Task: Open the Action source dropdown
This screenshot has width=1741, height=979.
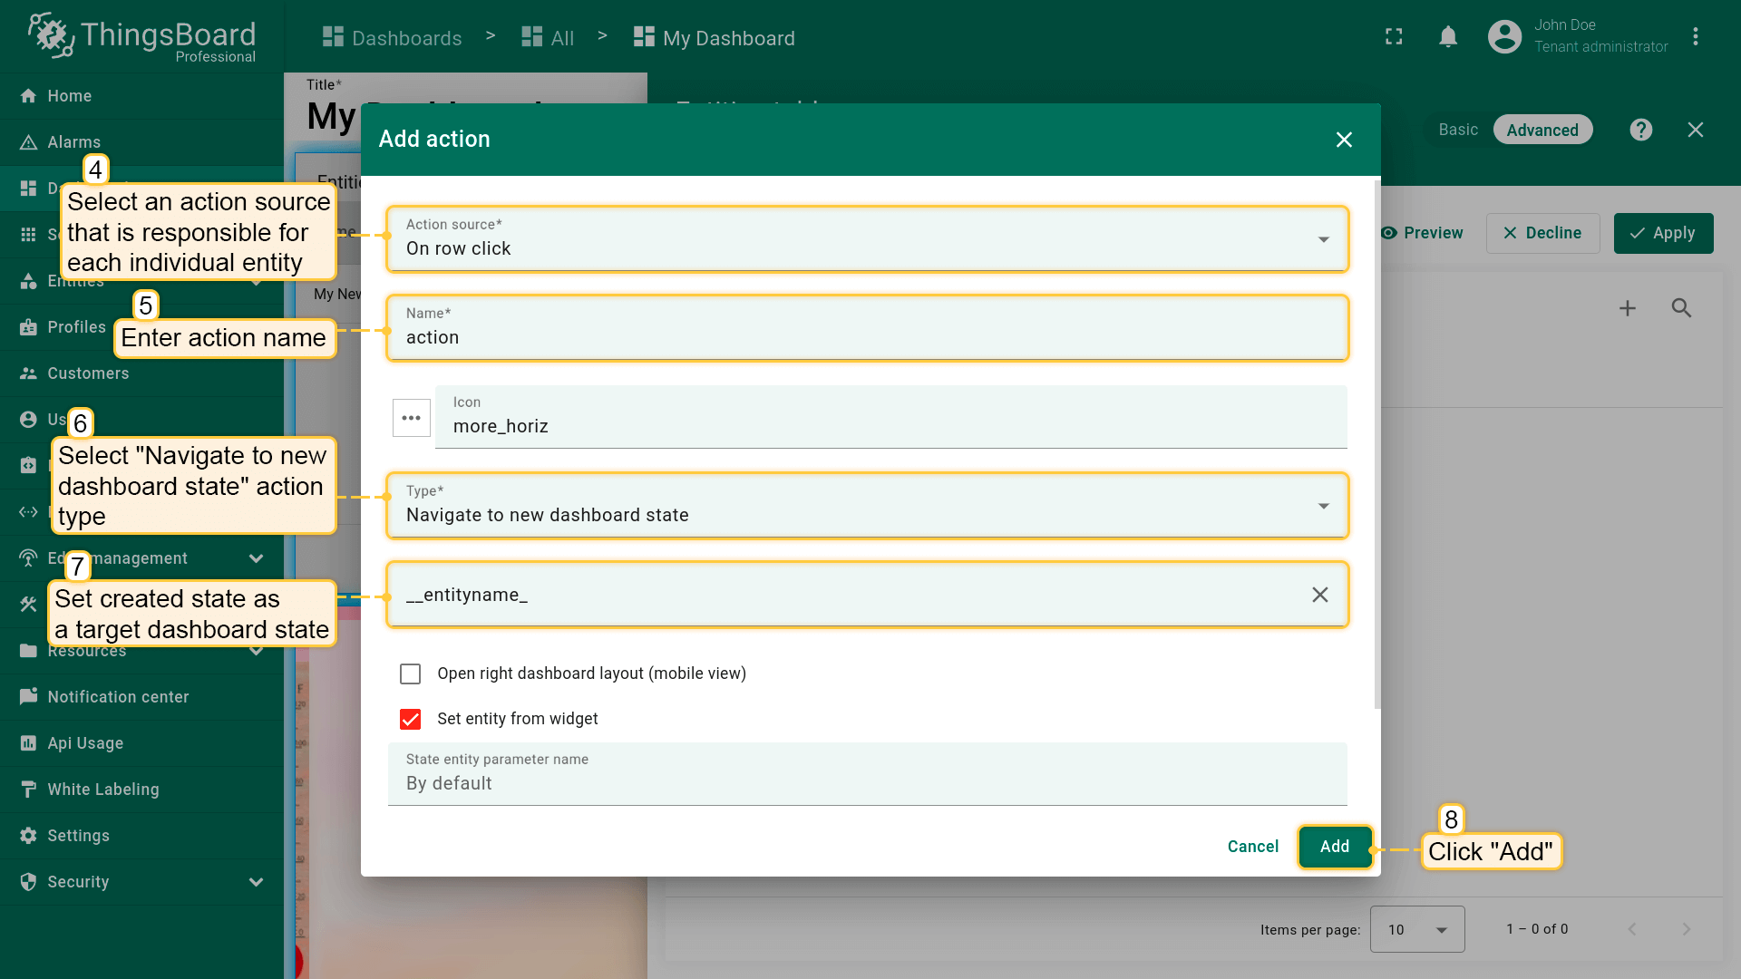Action: (867, 239)
